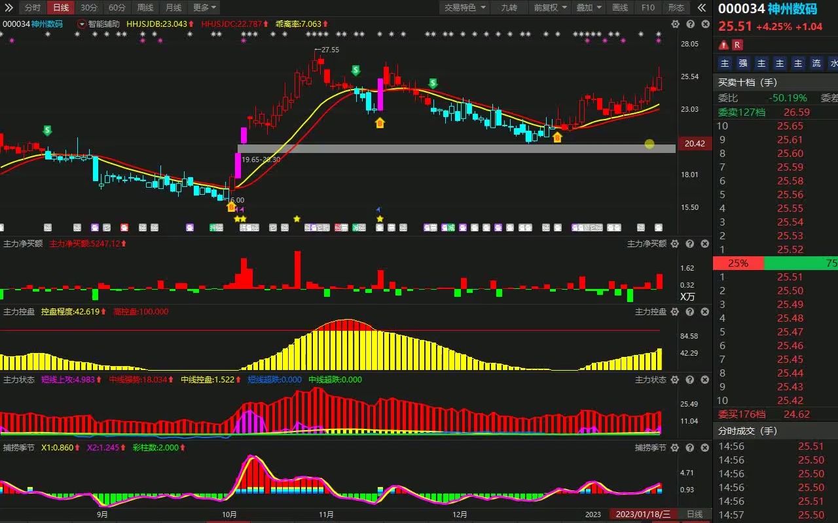Viewport: 838px width, 523px height.
Task: Open gear settings for 主力状态 panel
Action: click(676, 380)
